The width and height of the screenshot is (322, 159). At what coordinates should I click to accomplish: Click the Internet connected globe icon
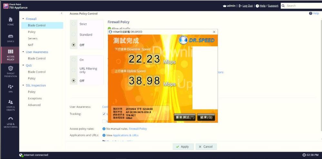[21, 155]
